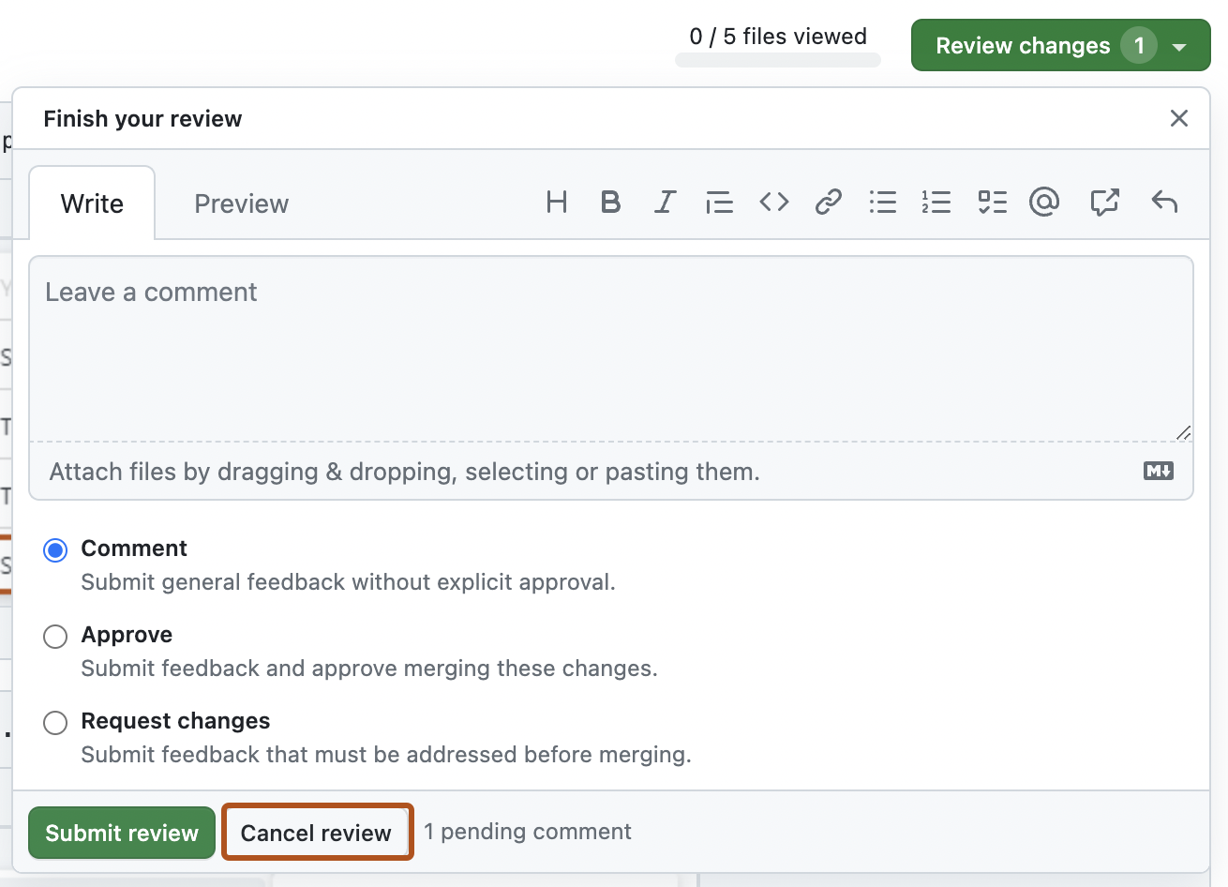Select the Comment radio option

coord(55,550)
